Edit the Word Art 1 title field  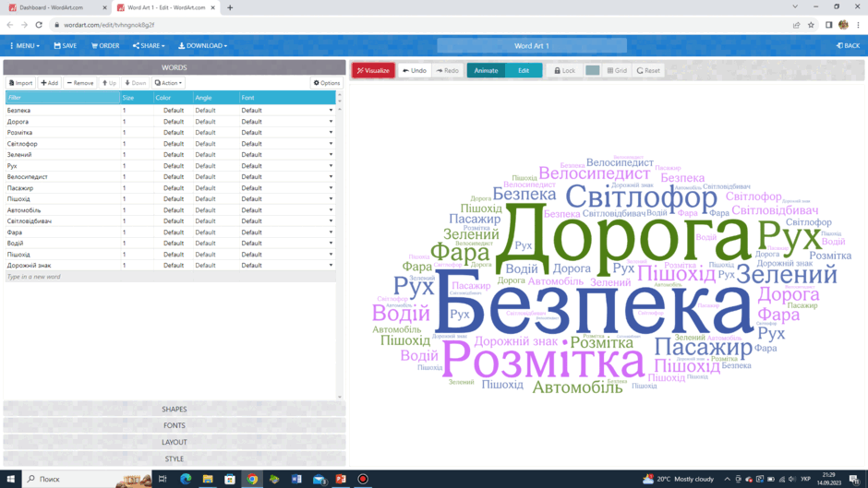point(532,45)
